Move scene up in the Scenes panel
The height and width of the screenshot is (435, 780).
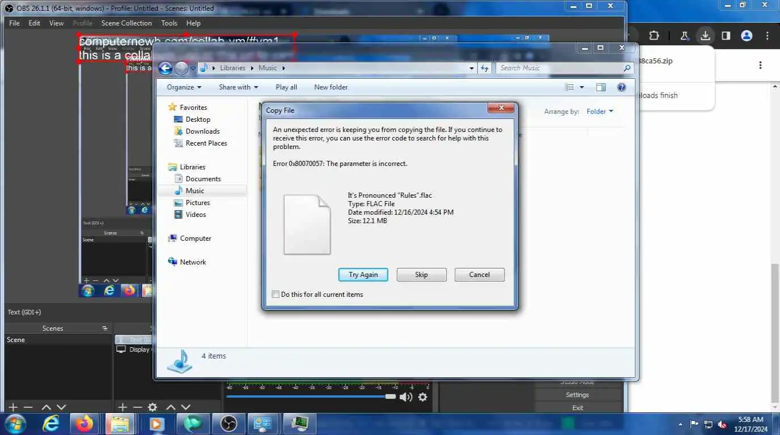tap(46, 407)
